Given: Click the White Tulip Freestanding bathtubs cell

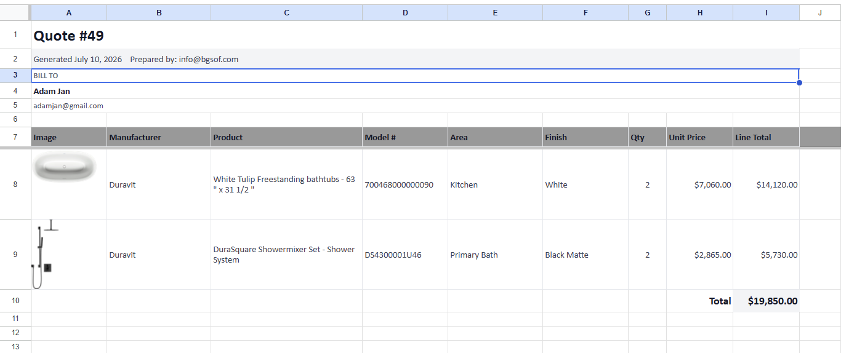Looking at the screenshot, I should pos(286,184).
